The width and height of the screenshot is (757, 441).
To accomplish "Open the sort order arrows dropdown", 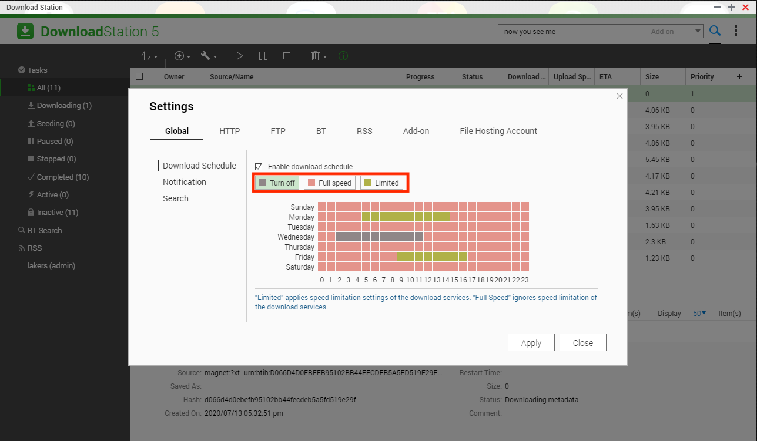I will point(149,56).
